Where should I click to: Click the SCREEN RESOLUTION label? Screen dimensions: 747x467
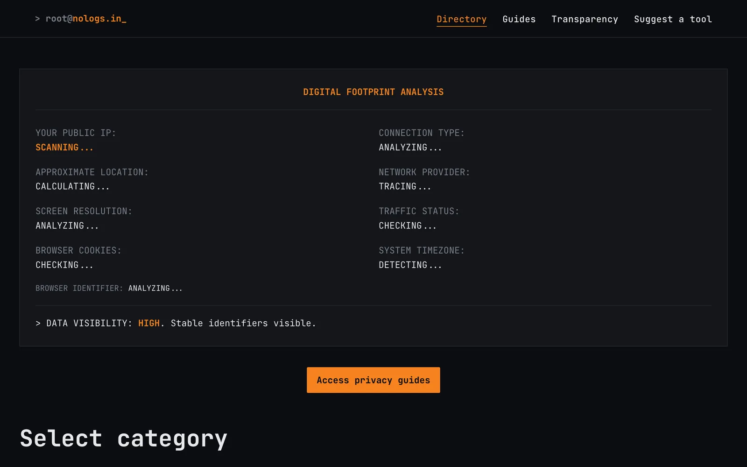84,211
